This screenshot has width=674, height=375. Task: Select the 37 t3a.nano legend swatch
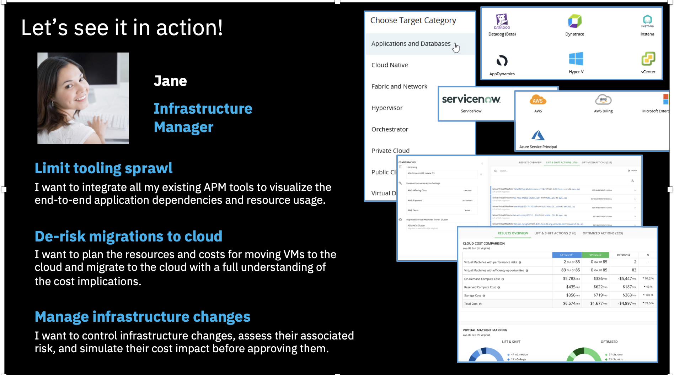[x=606, y=355]
